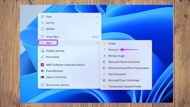Click the Sort by arrows icon
This screenshot has width=190, height=107.
point(42,23)
